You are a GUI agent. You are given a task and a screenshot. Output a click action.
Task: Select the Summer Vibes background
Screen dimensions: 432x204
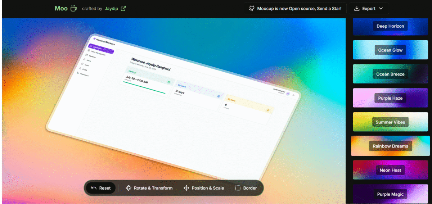click(x=391, y=122)
